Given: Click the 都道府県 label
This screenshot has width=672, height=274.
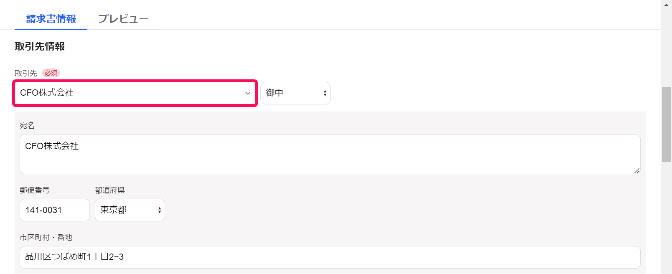Looking at the screenshot, I should pyautogui.click(x=110, y=190).
